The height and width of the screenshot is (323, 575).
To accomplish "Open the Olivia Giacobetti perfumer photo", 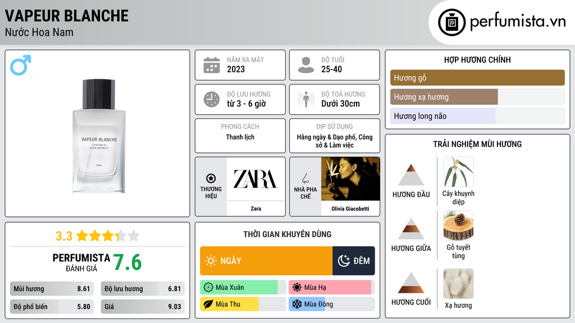I will 350,179.
